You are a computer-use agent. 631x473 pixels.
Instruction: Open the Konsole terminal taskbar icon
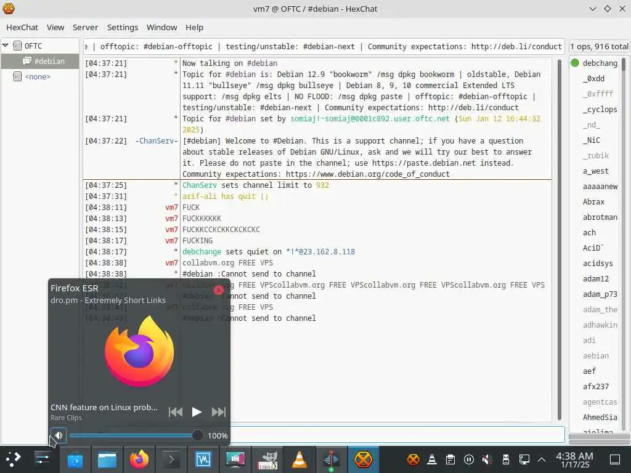tap(171, 459)
